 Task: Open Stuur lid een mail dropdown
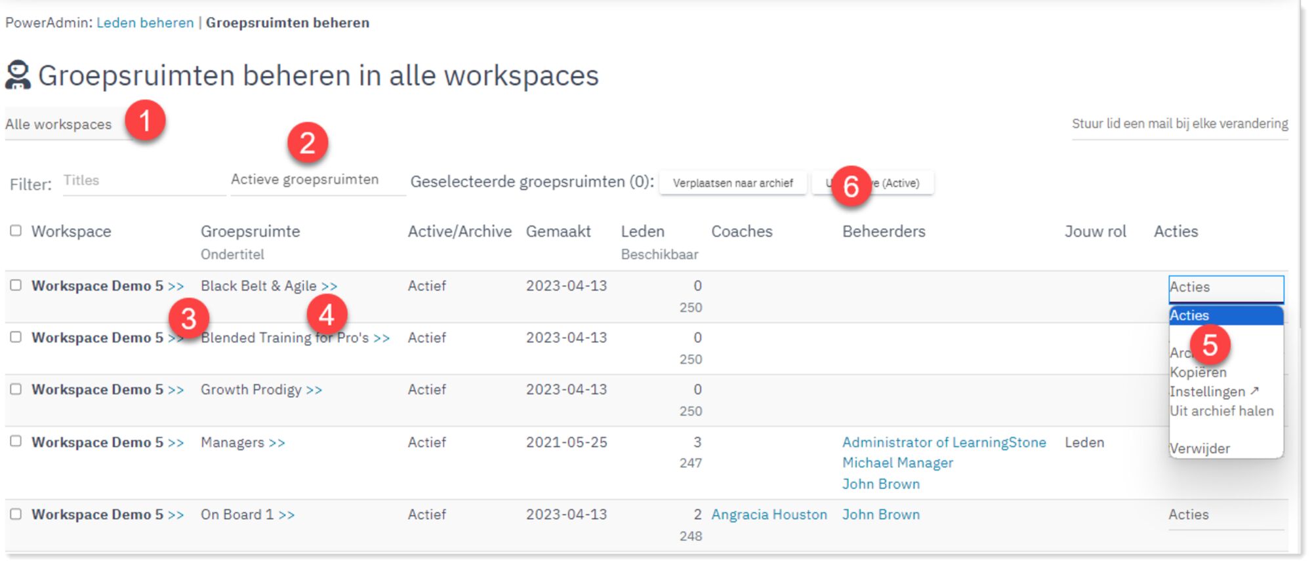click(x=1179, y=124)
